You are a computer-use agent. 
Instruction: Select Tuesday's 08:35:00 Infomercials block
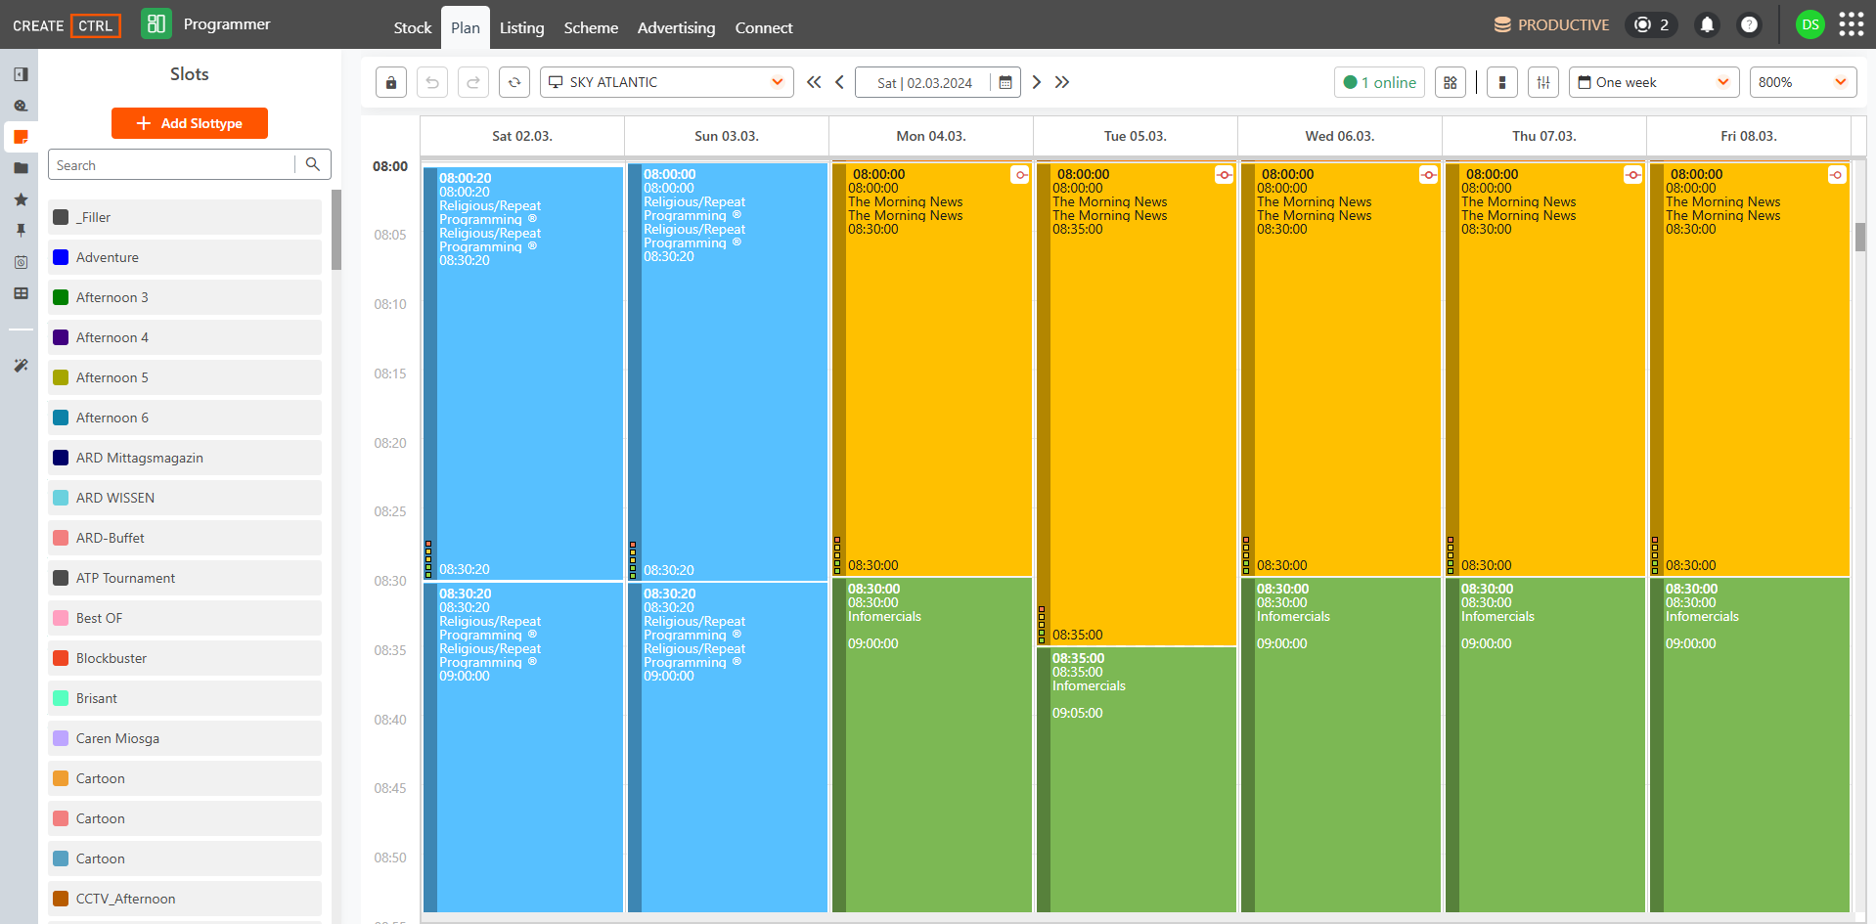coord(1137,779)
